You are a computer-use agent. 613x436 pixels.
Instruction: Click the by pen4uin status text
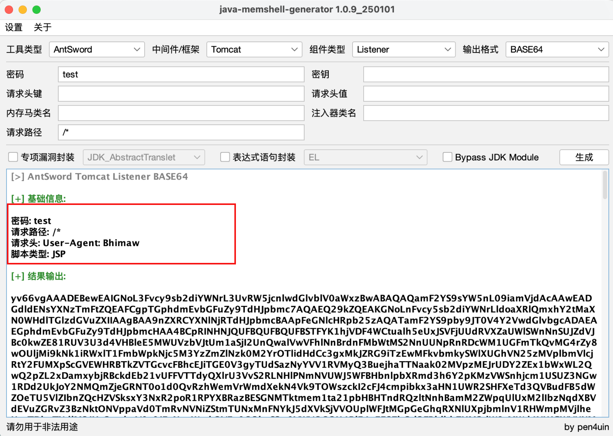[586, 427]
